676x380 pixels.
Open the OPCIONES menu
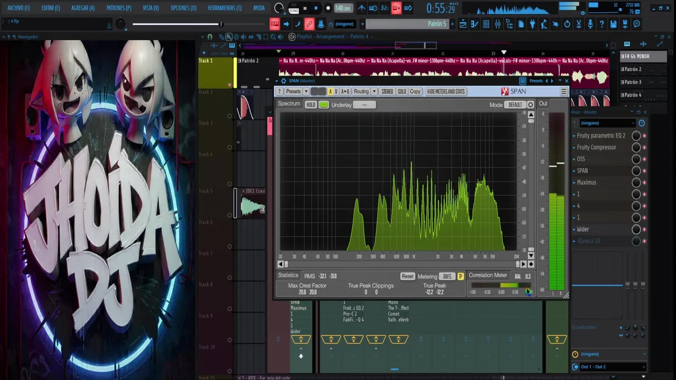click(x=183, y=8)
